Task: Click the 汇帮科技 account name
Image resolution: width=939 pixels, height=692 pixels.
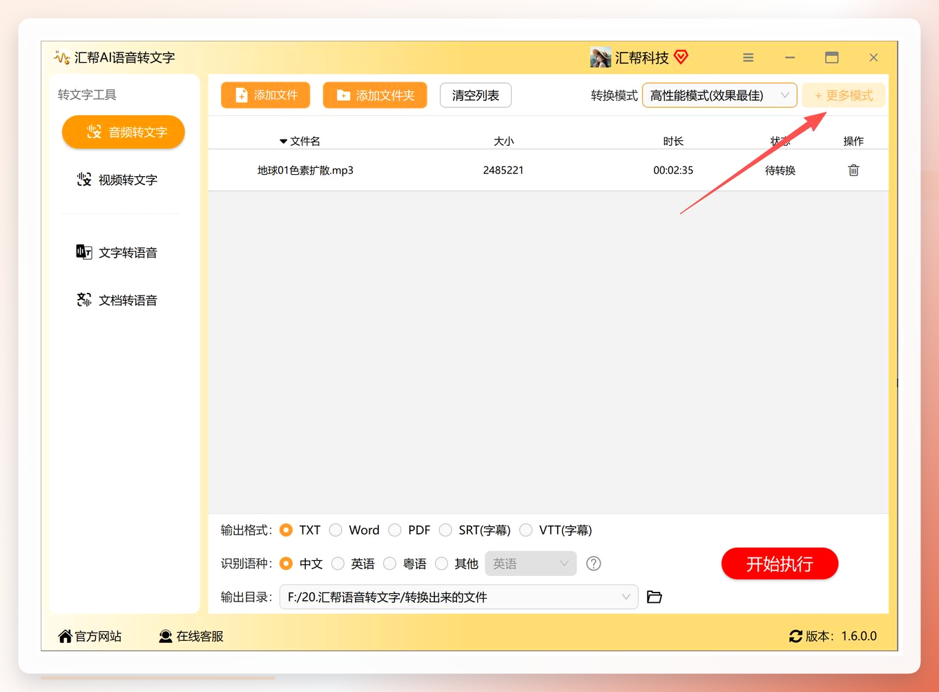Action: (642, 57)
